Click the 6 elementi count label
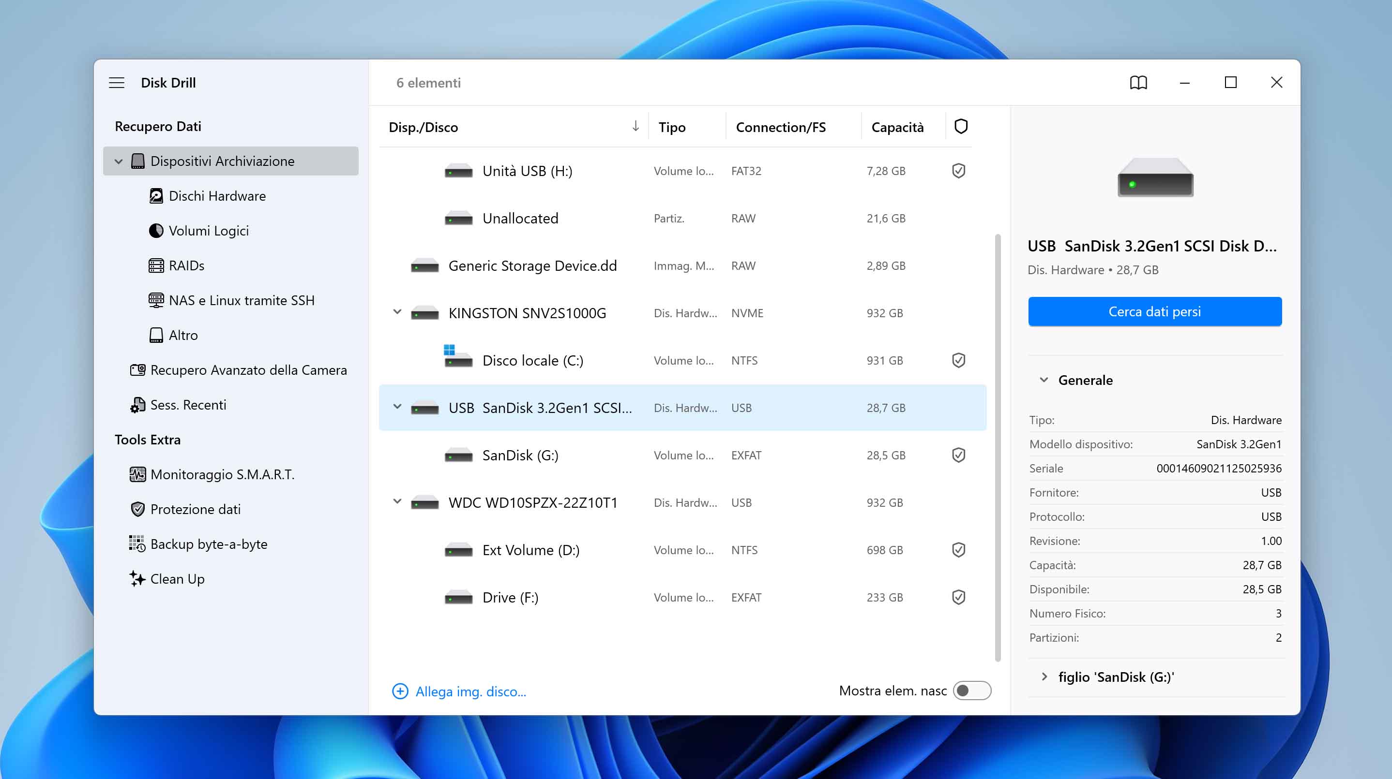Image resolution: width=1392 pixels, height=779 pixels. click(x=428, y=83)
